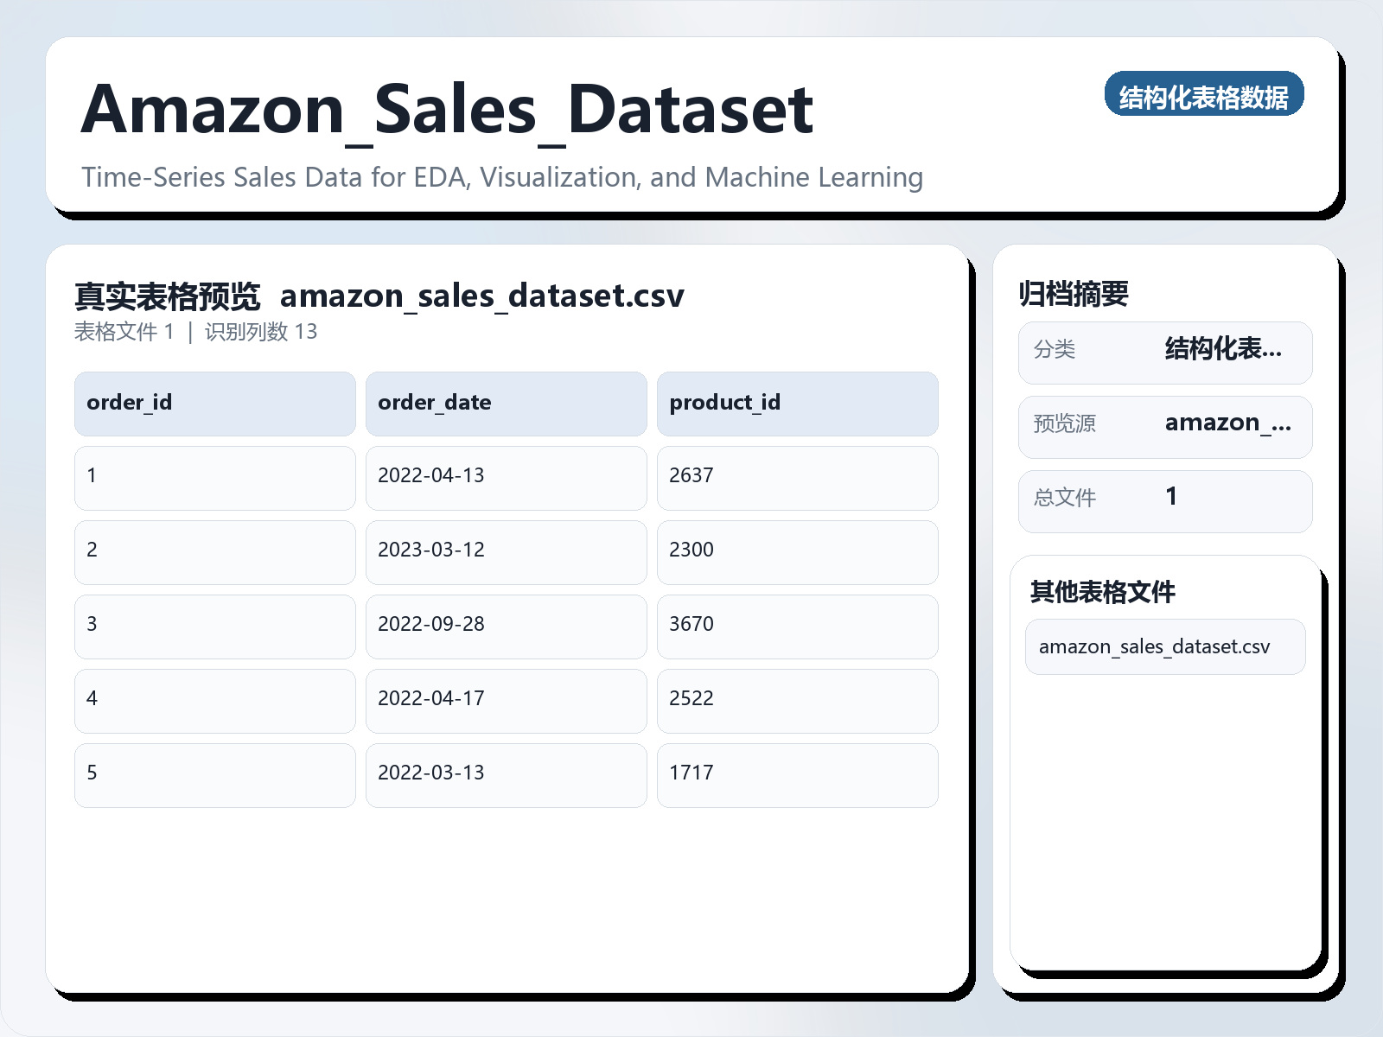Click the 预览源 summary field
1383x1037 pixels.
click(x=1164, y=425)
